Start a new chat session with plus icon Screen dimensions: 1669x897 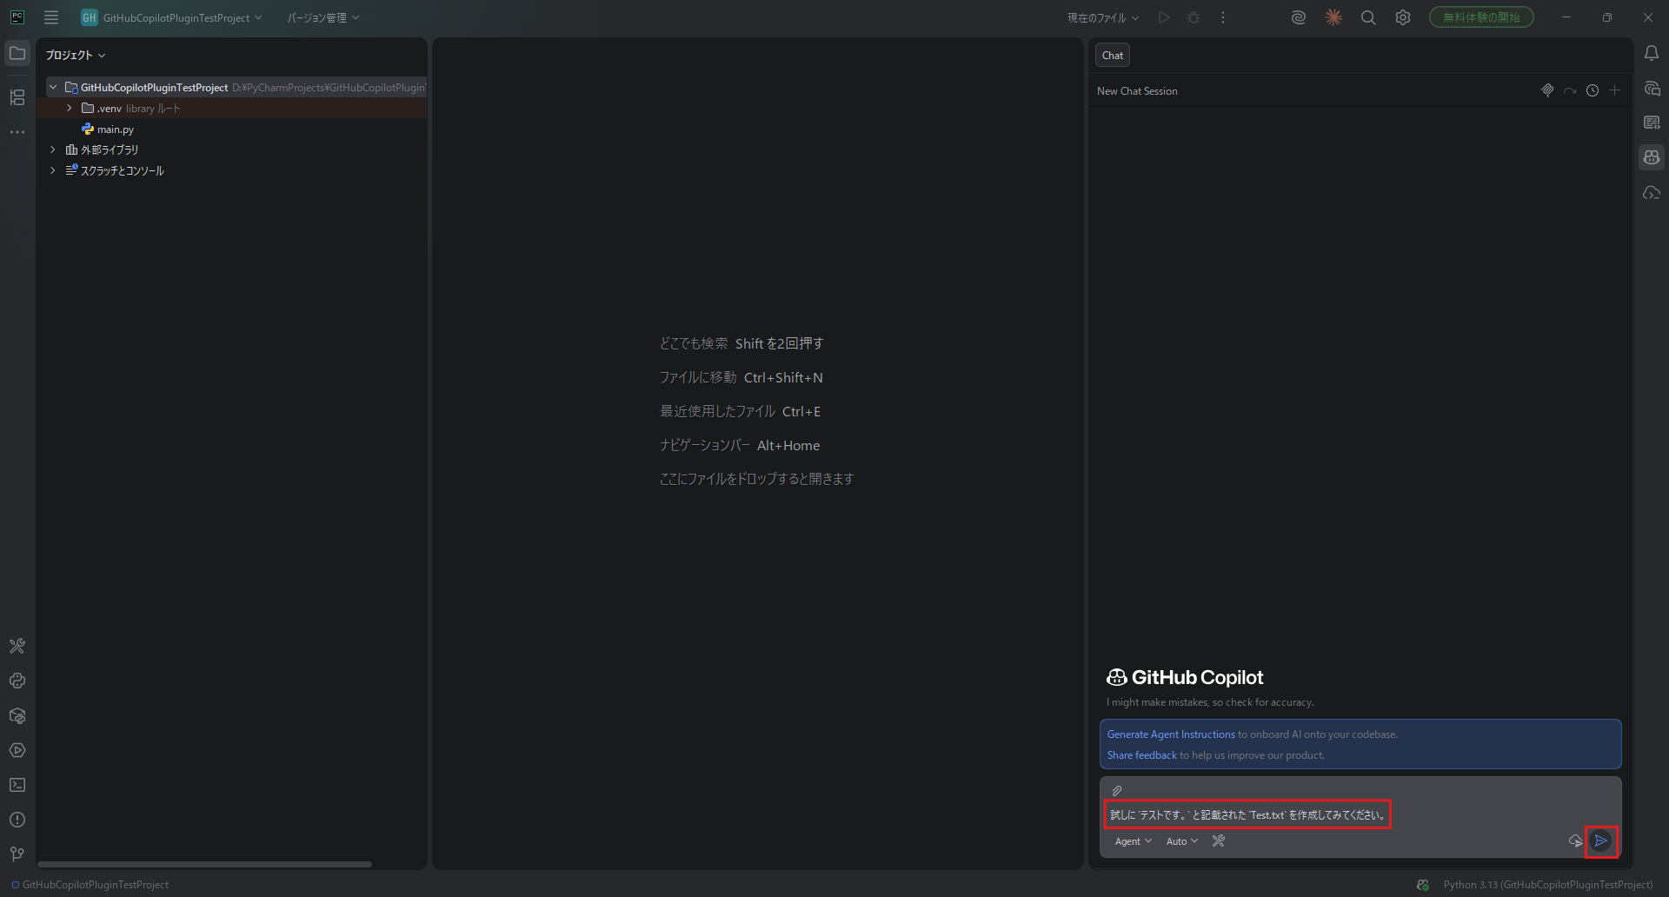click(1614, 90)
